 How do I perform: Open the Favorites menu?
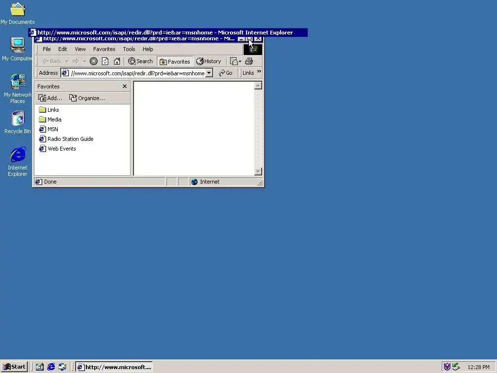pyautogui.click(x=104, y=49)
